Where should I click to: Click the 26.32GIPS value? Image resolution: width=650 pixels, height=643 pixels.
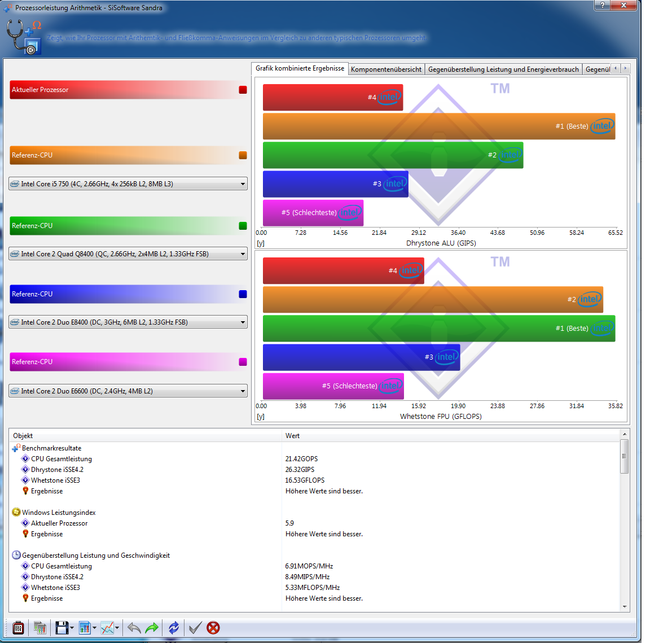(x=300, y=469)
